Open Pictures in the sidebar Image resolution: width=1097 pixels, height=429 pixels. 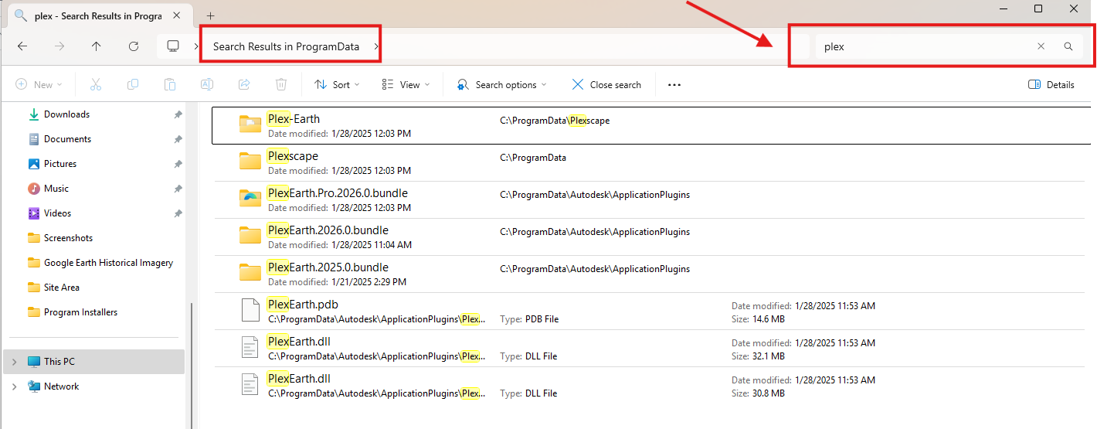click(x=60, y=164)
